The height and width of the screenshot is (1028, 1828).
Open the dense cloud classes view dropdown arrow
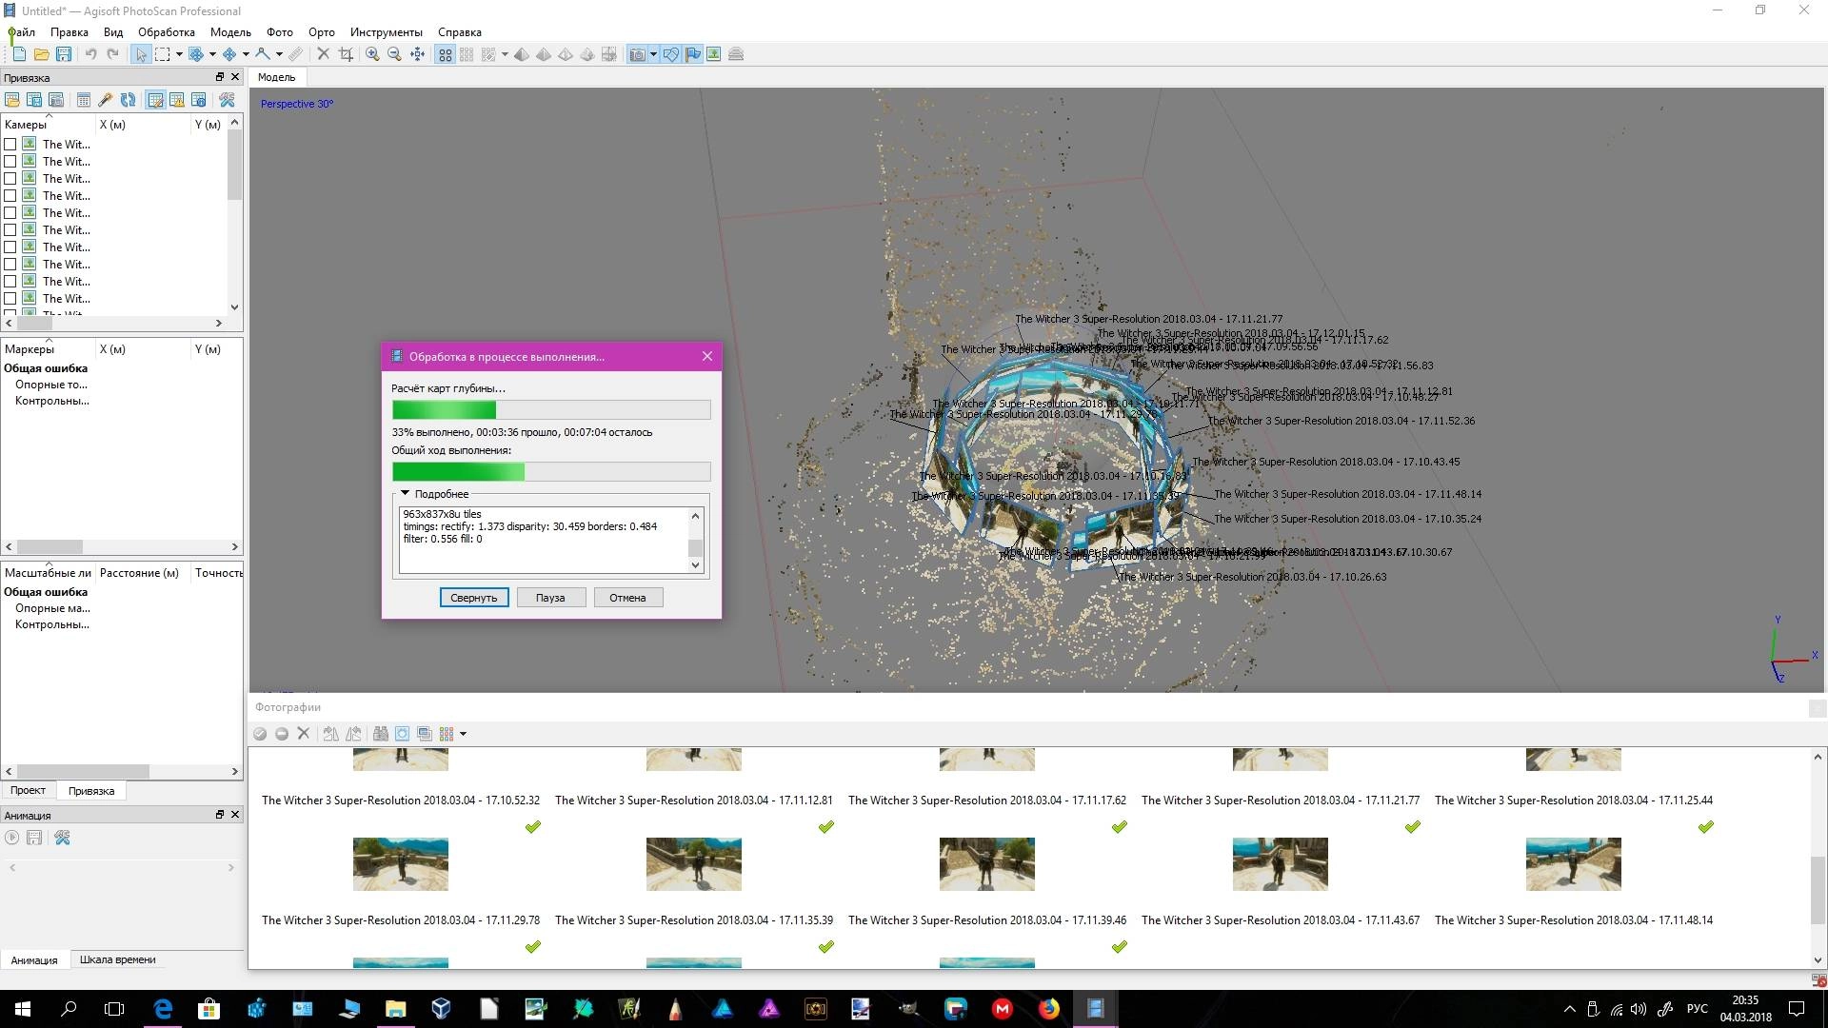[504, 54]
